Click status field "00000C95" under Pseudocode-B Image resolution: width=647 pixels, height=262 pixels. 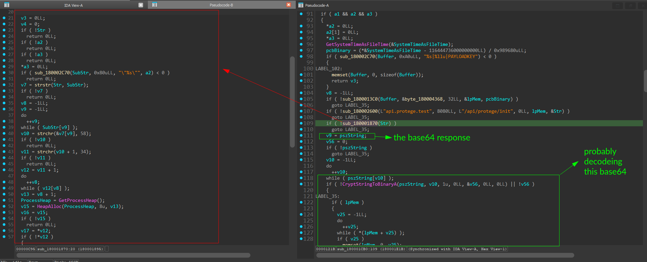tap(26, 249)
